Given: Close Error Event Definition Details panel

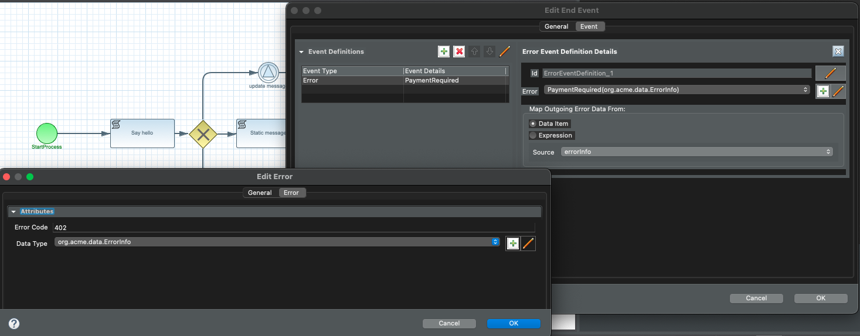Looking at the screenshot, I should pyautogui.click(x=838, y=52).
